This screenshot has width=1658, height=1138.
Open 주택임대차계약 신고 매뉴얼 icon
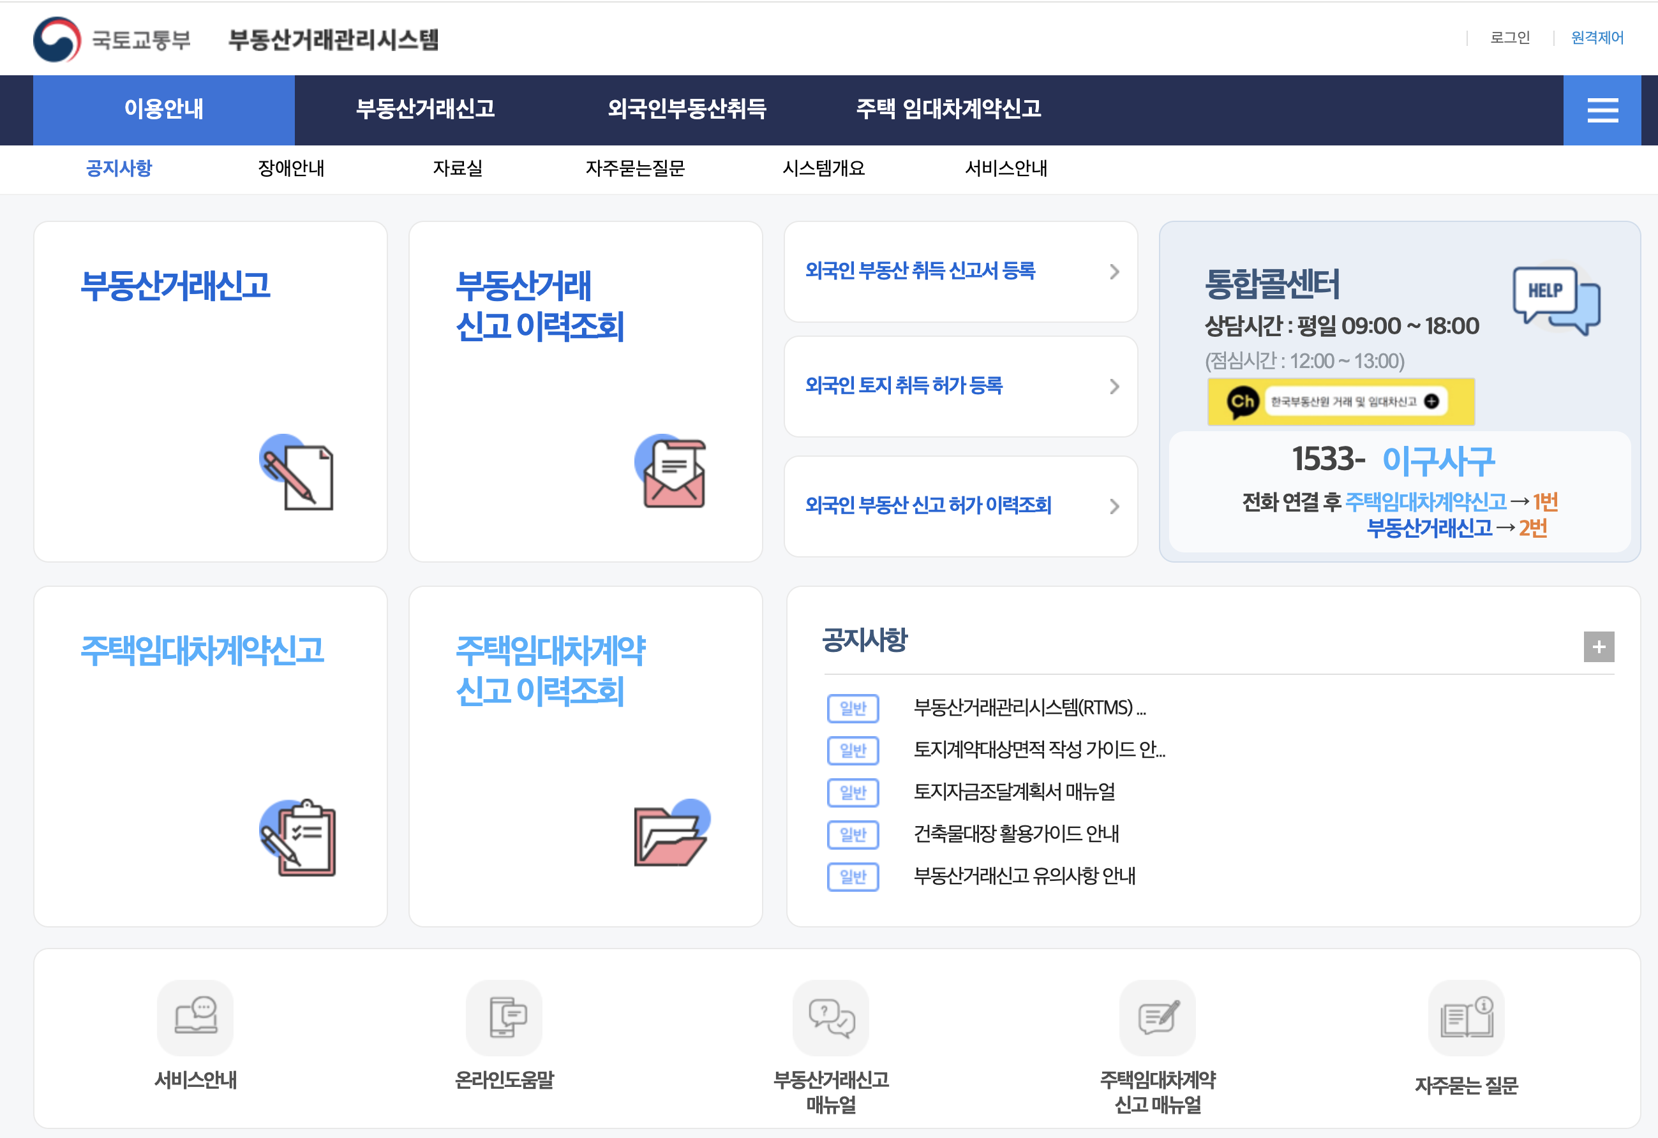click(x=1157, y=1017)
